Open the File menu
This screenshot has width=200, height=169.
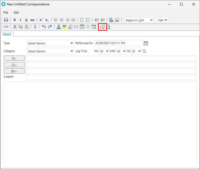[x=6, y=12]
